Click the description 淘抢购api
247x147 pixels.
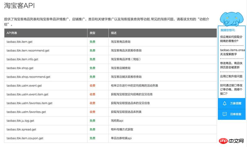tap(117, 121)
